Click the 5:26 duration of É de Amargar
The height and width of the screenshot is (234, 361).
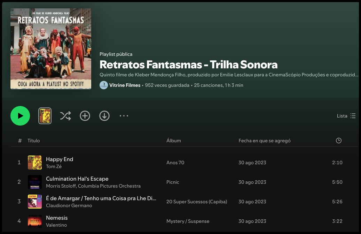pyautogui.click(x=337, y=202)
